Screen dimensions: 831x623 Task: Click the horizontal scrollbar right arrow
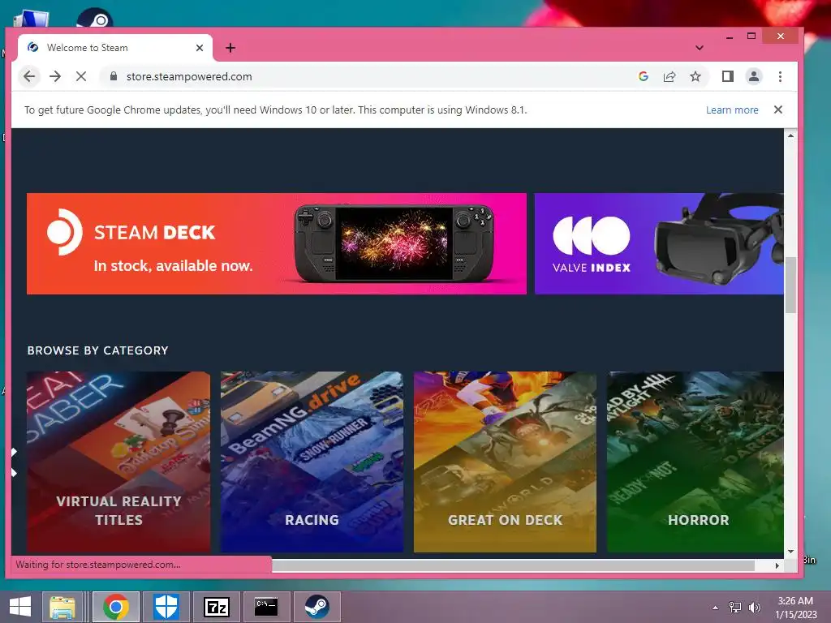(x=777, y=565)
